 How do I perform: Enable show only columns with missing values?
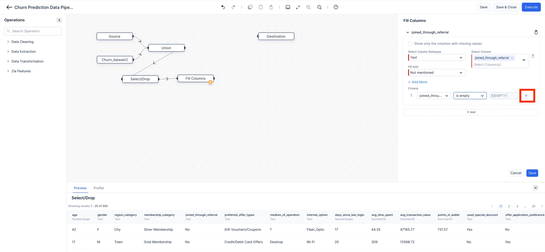[x=410, y=44]
